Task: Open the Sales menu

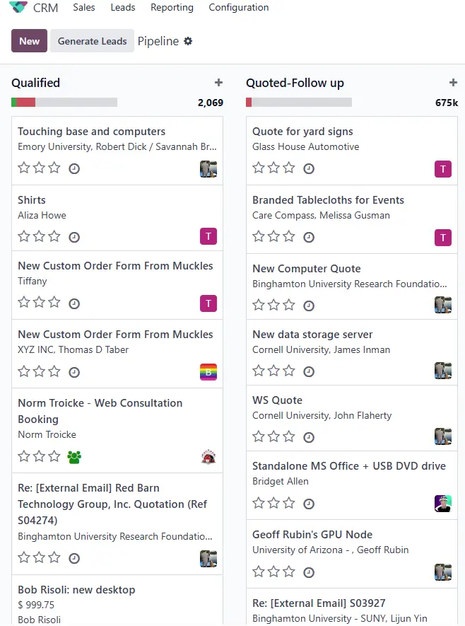Action: click(84, 7)
